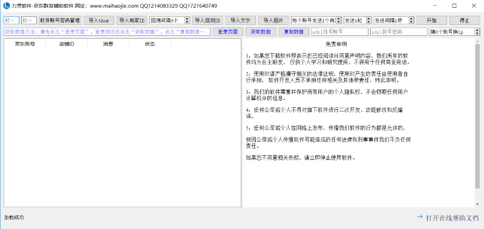
Task: Click the 发送1轮 value field
Action: coord(355,21)
